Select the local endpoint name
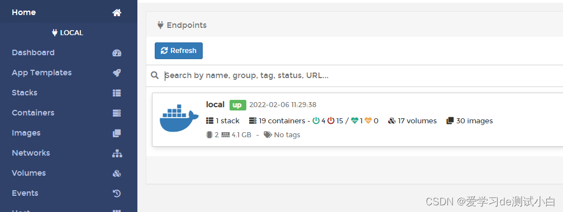 (x=215, y=104)
